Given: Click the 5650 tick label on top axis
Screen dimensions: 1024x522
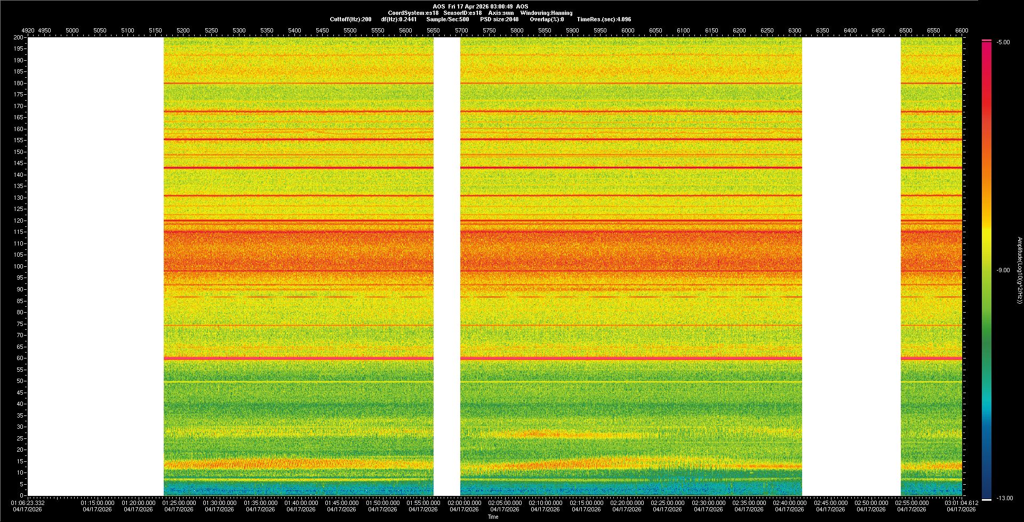Looking at the screenshot, I should coord(433,30).
